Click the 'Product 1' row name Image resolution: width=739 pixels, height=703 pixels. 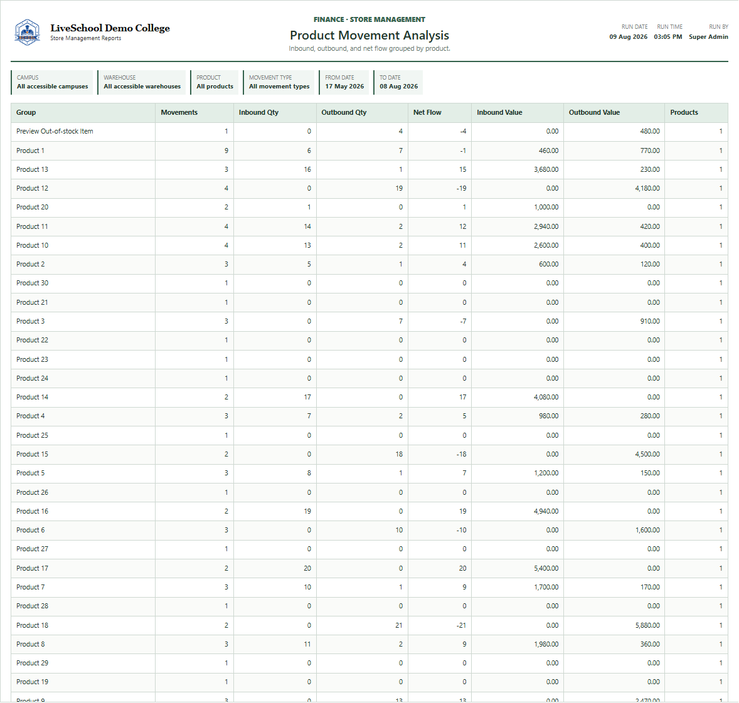click(30, 151)
